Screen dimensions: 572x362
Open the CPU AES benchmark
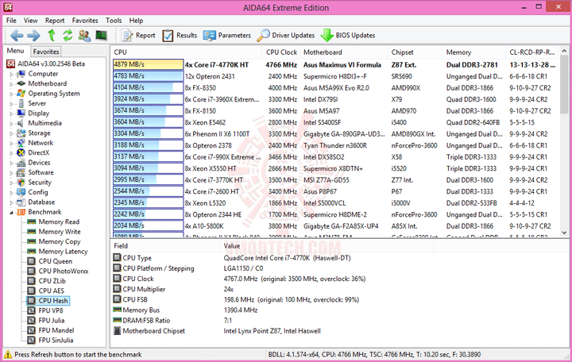tap(52, 291)
